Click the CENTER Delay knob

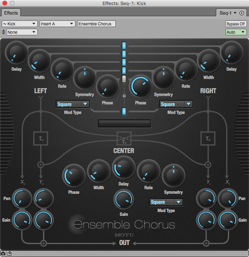[x=124, y=168]
